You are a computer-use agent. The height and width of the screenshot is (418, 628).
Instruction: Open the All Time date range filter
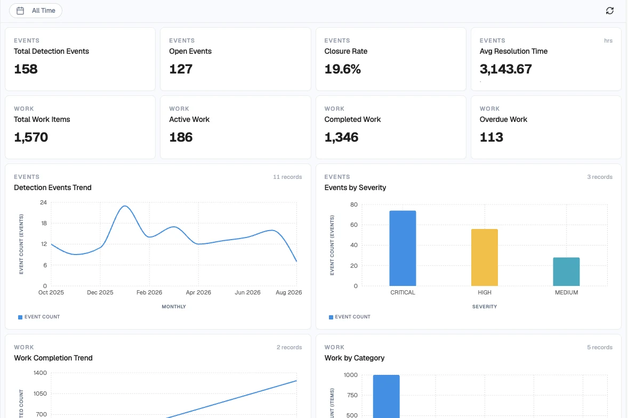coord(36,11)
